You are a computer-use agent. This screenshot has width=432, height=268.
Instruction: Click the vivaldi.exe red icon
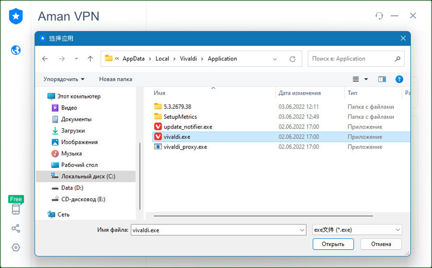click(x=158, y=137)
